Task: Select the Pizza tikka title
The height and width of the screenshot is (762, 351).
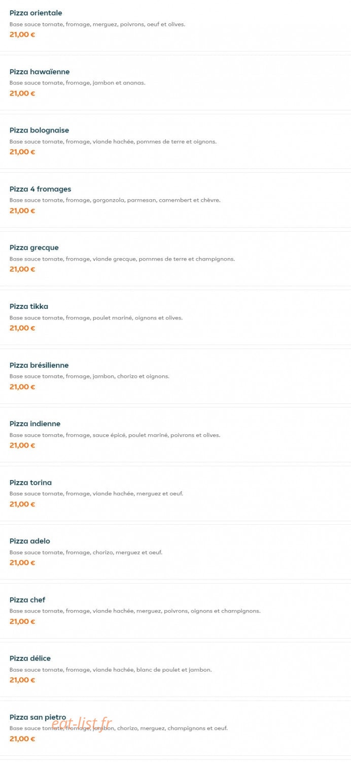Action: click(x=29, y=306)
